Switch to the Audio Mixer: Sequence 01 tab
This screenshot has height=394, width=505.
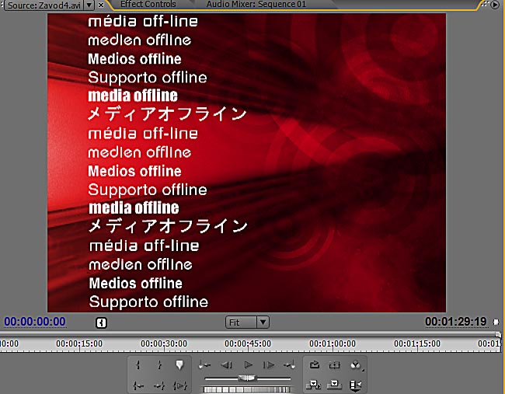point(256,4)
